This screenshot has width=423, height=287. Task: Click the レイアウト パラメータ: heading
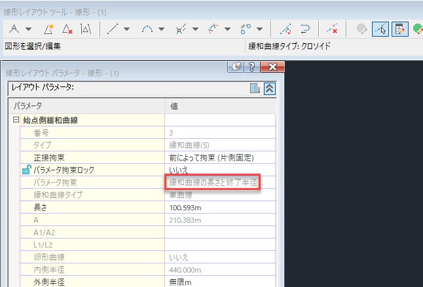click(x=43, y=87)
